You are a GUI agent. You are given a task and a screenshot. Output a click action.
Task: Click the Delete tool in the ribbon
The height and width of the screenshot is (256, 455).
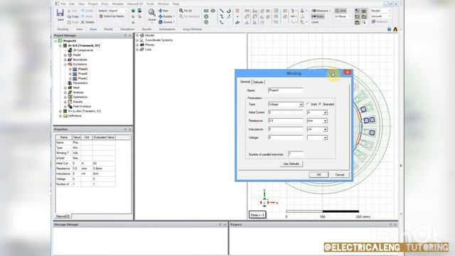[x=87, y=22]
